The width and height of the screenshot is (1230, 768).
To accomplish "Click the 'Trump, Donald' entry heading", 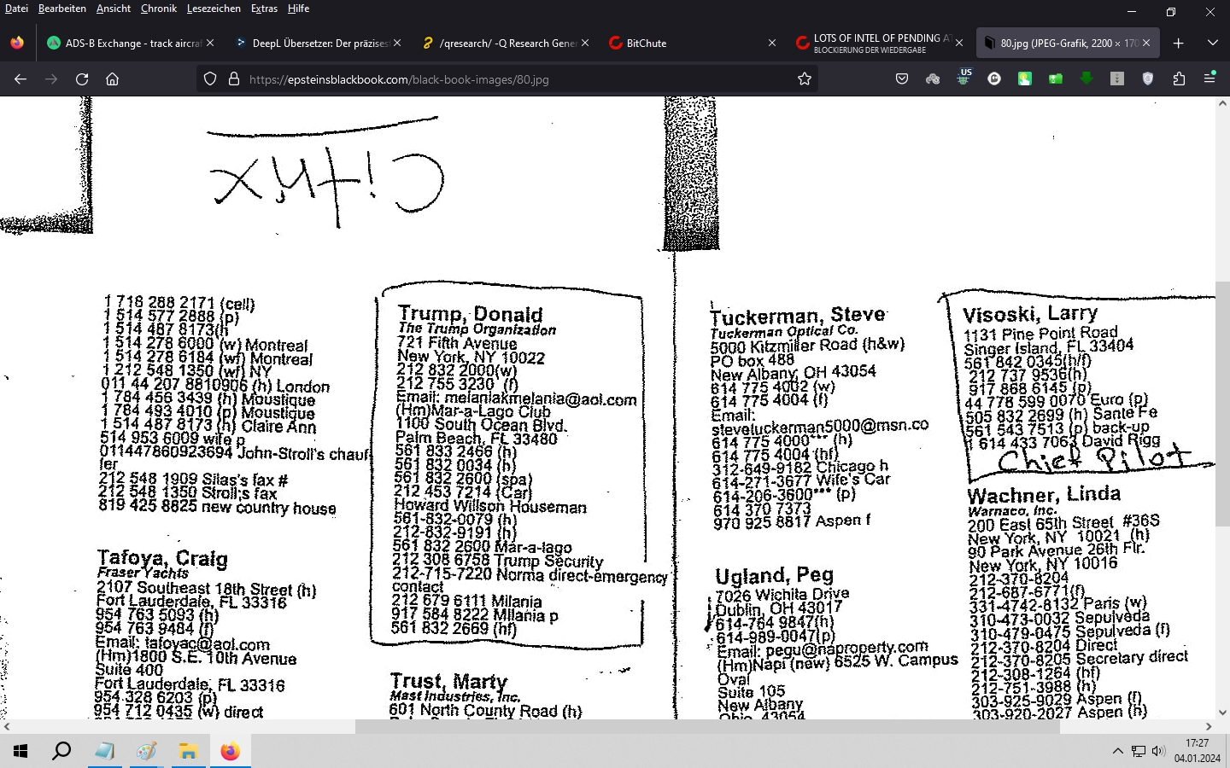I will coord(471,314).
